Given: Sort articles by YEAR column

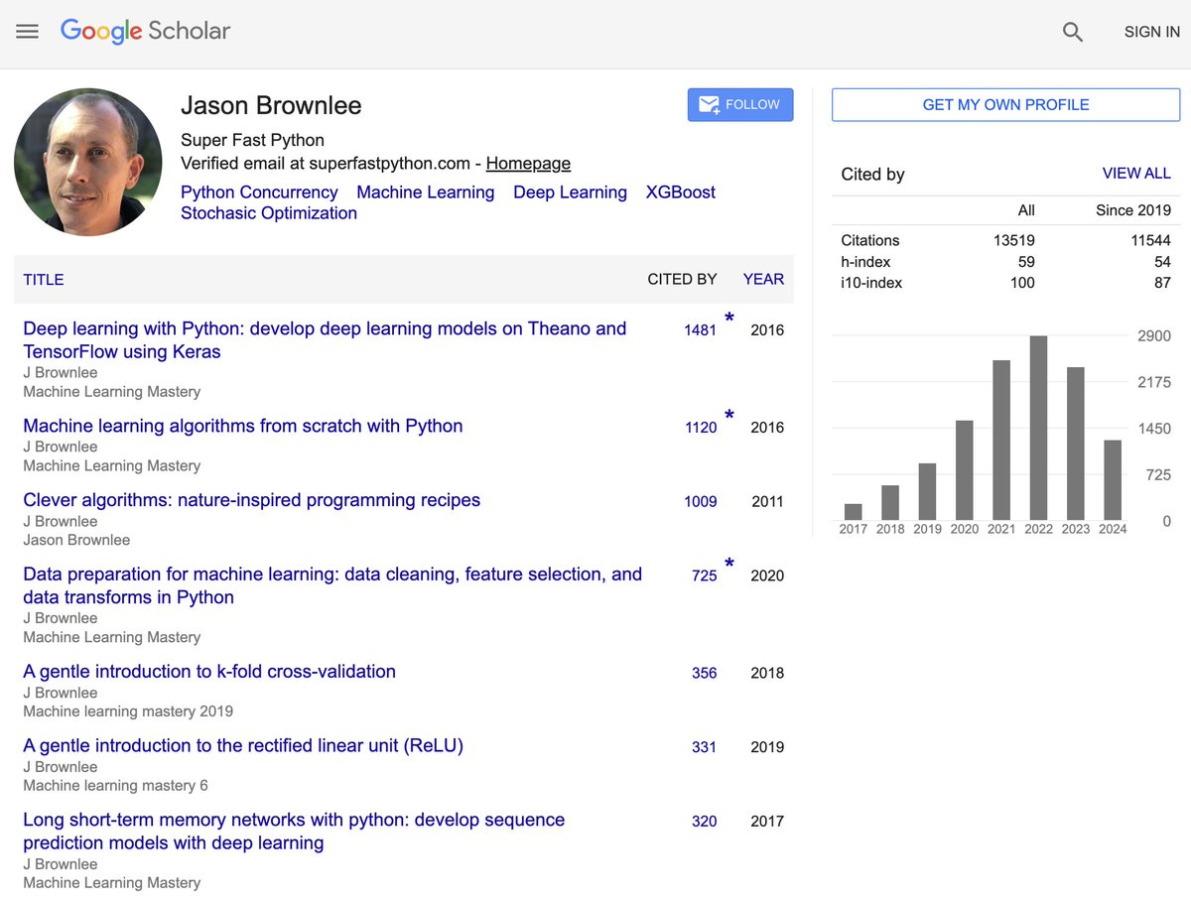Looking at the screenshot, I should pyautogui.click(x=762, y=279).
